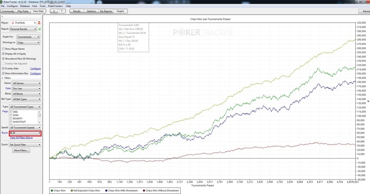This screenshot has width=370, height=194.
Task: Open the Graph For Tournaments dropdown
Action: pos(29,37)
